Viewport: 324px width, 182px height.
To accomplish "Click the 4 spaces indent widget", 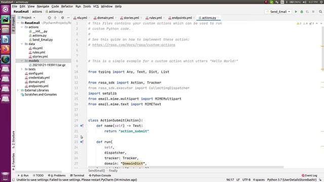I will pos(259,180).
